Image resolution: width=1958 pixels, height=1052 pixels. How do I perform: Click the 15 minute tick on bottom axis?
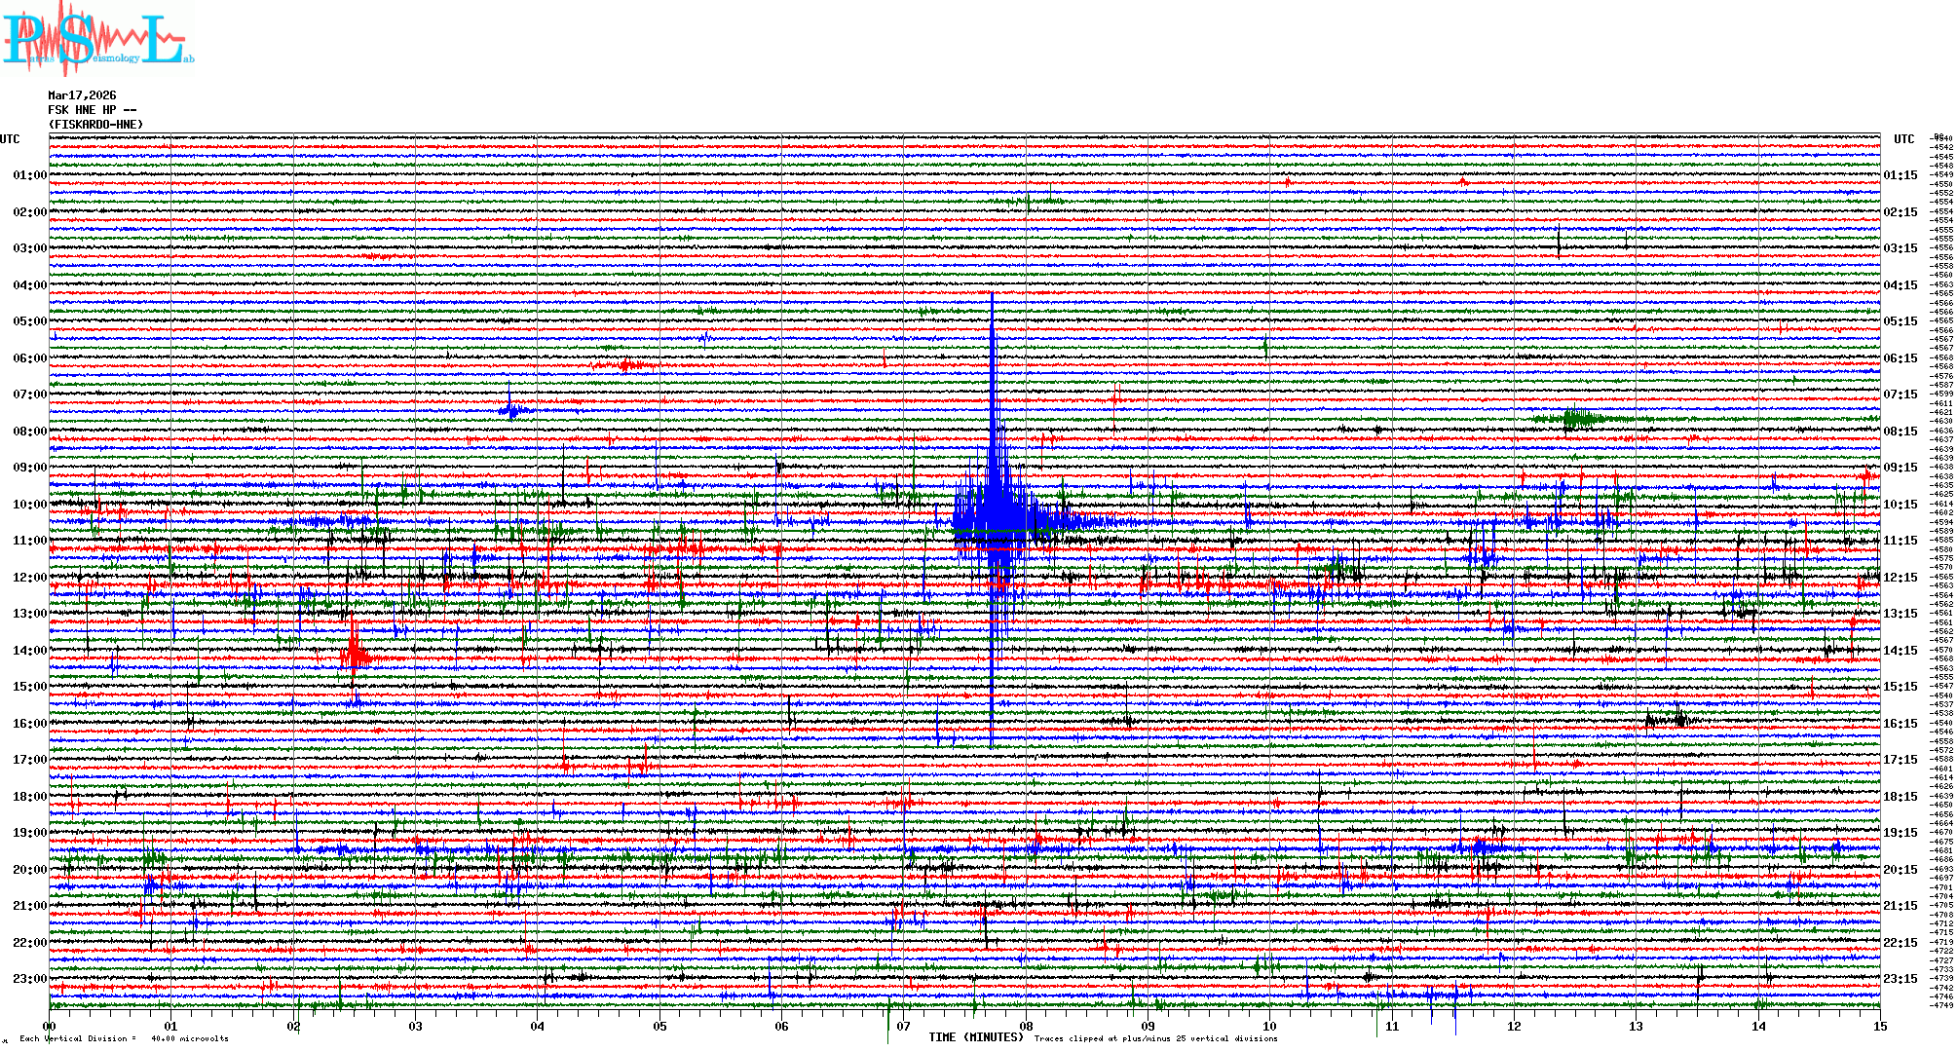pos(1879,1026)
